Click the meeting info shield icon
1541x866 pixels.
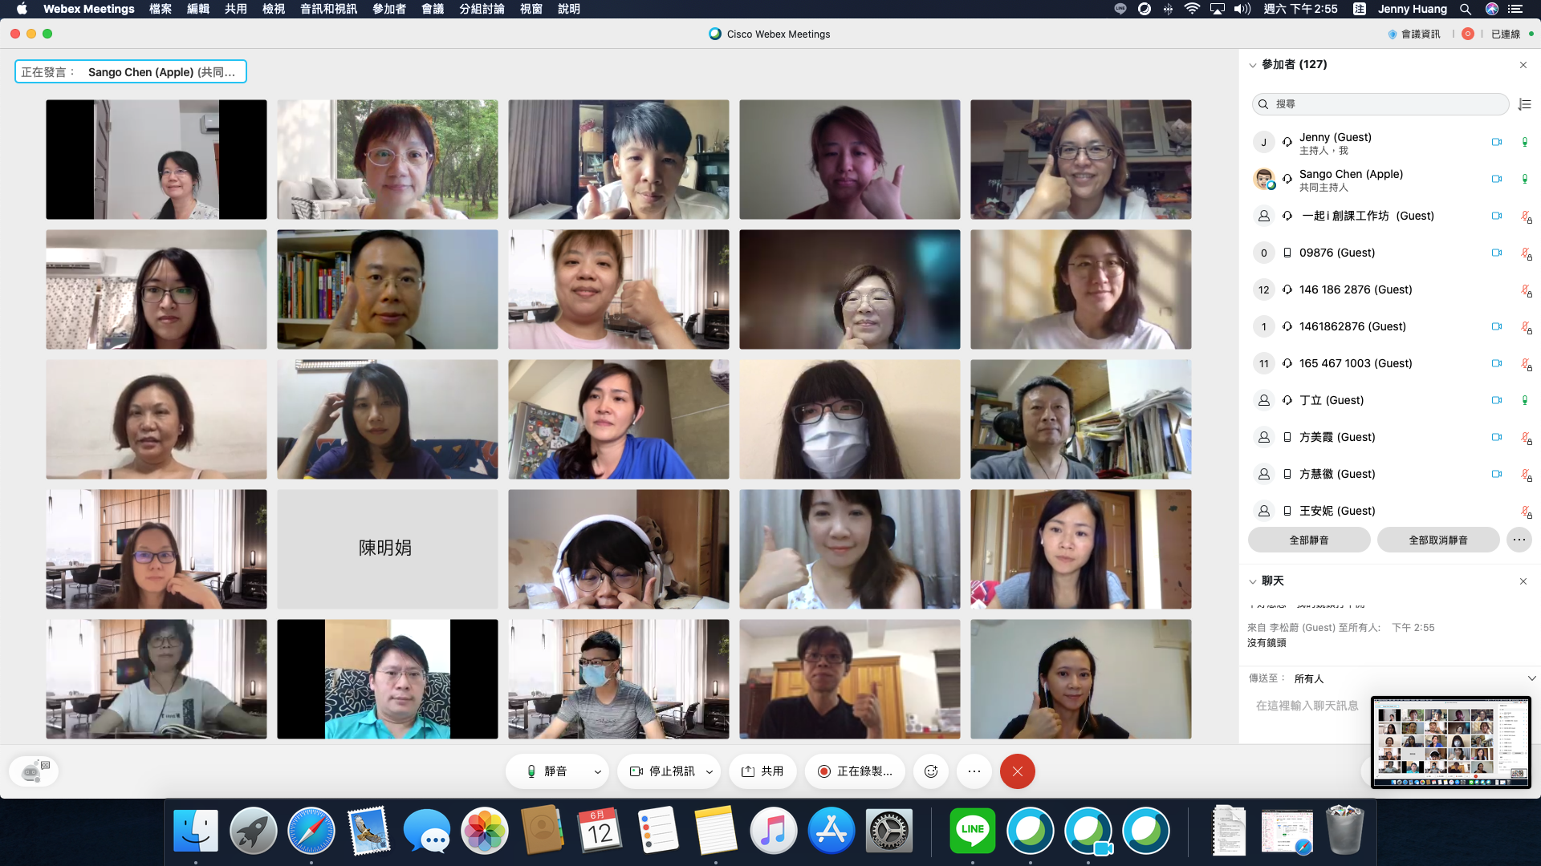[x=1393, y=34]
